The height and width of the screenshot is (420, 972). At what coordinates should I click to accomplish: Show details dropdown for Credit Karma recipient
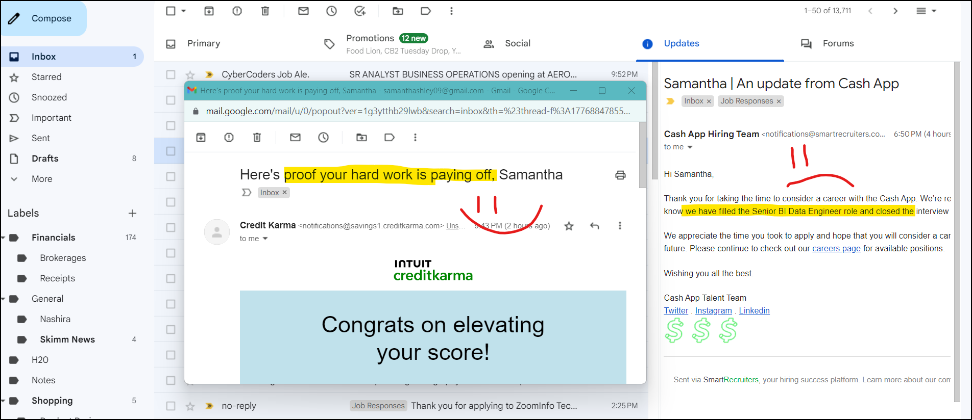tap(265, 239)
